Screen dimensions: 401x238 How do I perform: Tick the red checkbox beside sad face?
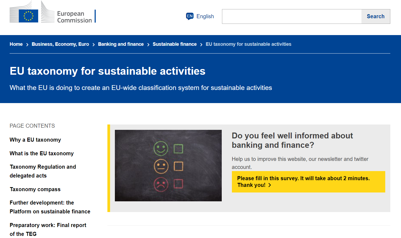(178, 184)
